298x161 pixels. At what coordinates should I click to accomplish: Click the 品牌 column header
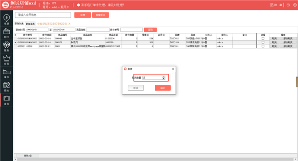point(177,35)
